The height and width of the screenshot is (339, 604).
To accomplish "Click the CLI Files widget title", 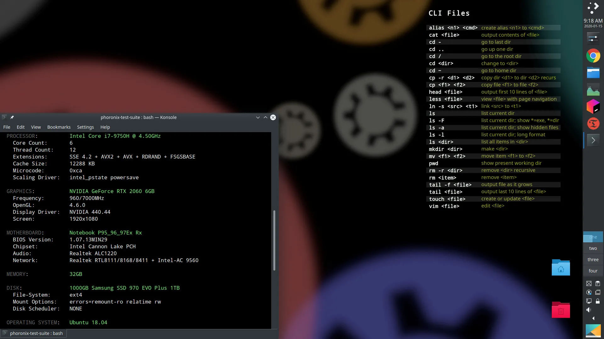I will (449, 13).
